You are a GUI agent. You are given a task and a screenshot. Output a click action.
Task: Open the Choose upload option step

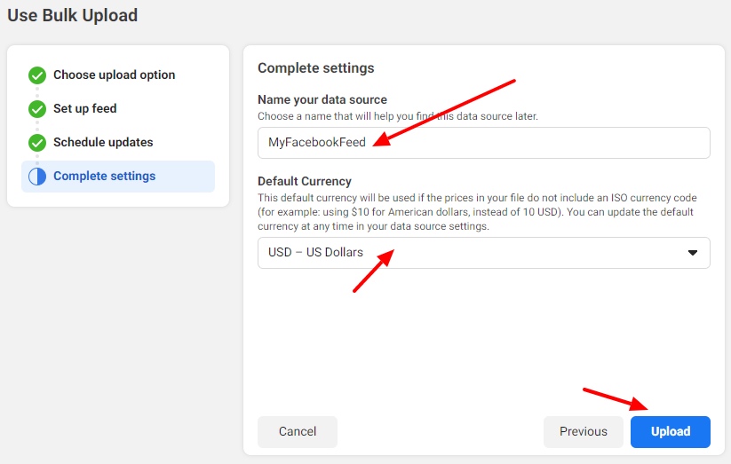(x=114, y=75)
